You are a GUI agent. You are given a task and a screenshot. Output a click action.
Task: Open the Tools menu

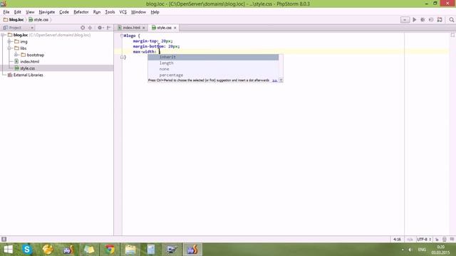click(x=110, y=12)
